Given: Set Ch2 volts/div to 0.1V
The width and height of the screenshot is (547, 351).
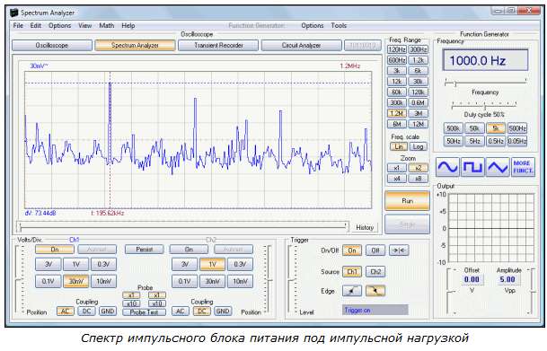Looking at the screenshot, I should tap(184, 281).
